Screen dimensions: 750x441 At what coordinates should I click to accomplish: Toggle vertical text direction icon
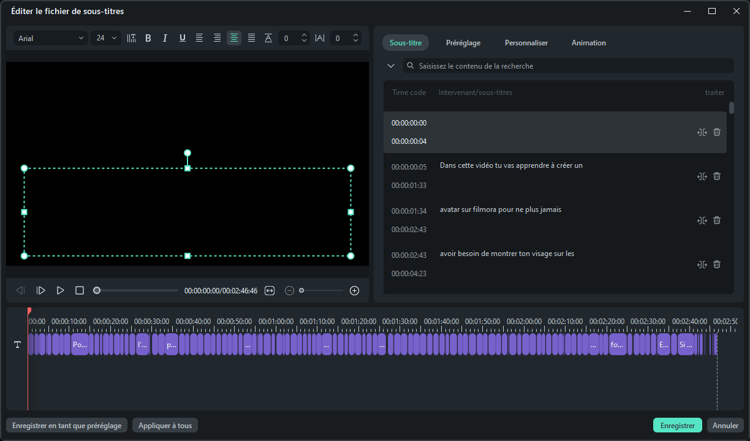click(131, 38)
